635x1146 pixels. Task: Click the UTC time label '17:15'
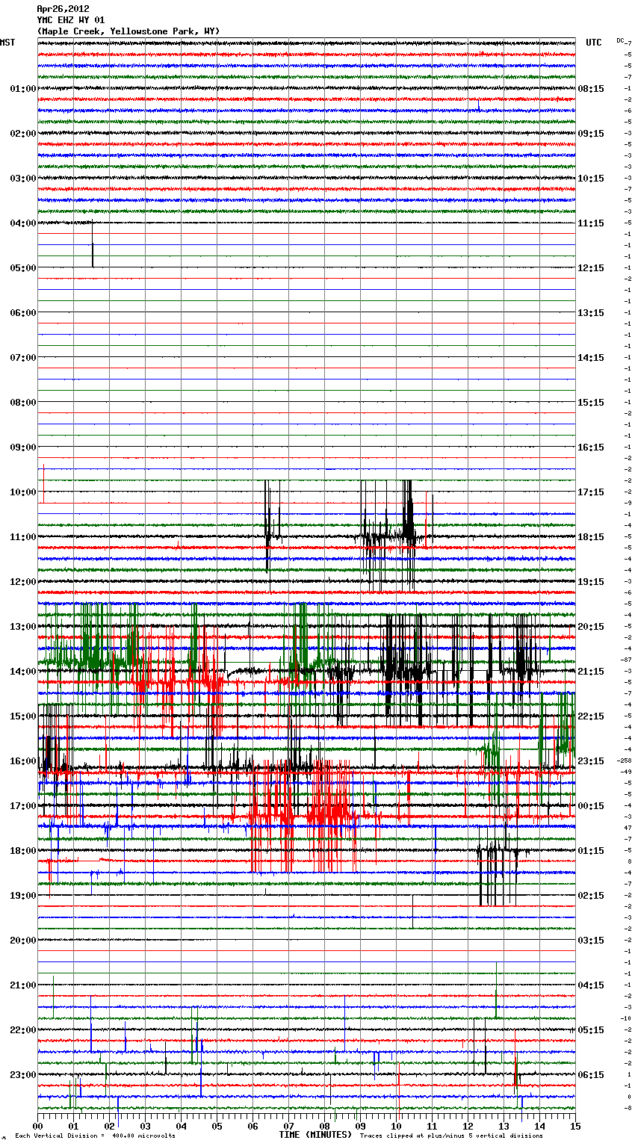tap(591, 492)
